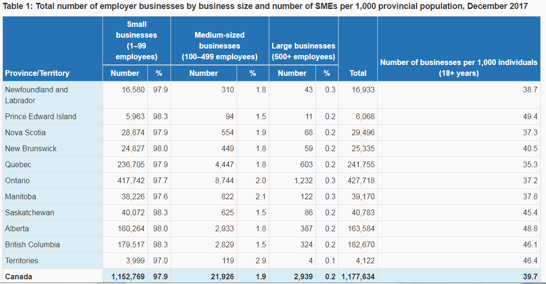
Task: Click Canada per-1,000 value 39.7
Action: (530, 277)
